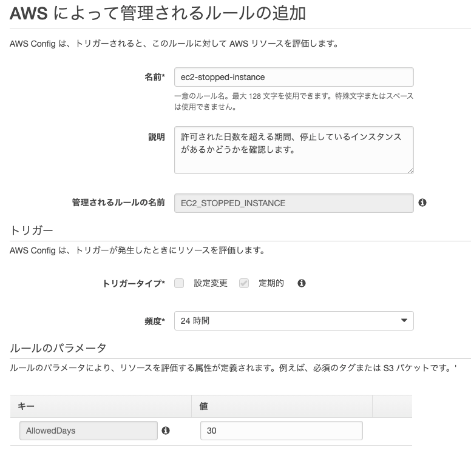Image resolution: width=471 pixels, height=453 pixels.
Task: Click the 設定変更 label text
Action: click(211, 283)
